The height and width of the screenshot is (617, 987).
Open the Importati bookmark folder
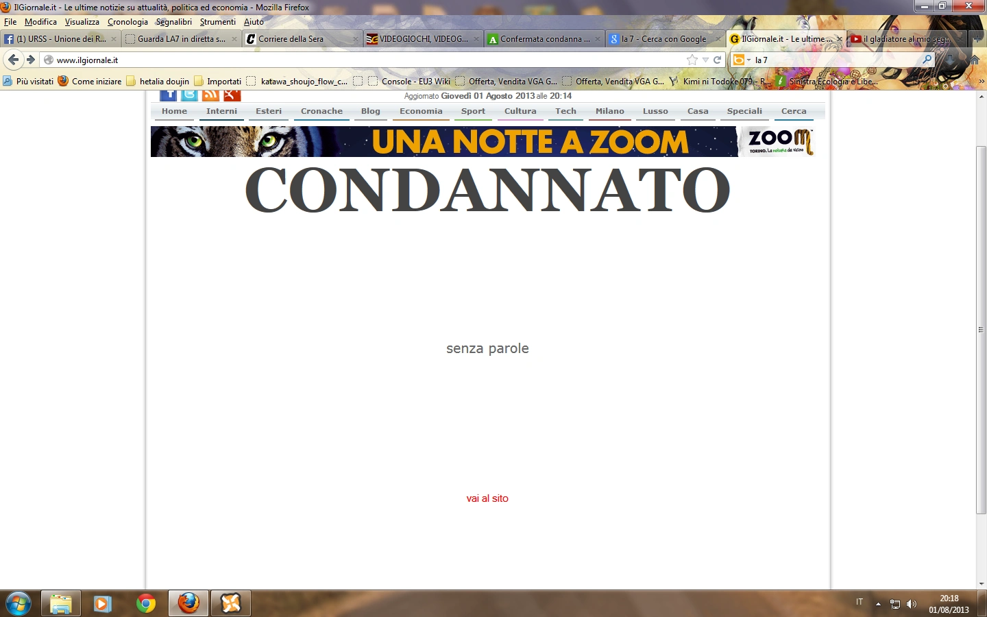click(217, 81)
